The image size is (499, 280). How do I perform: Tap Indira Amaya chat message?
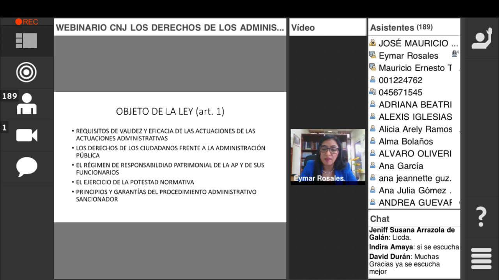point(414,247)
